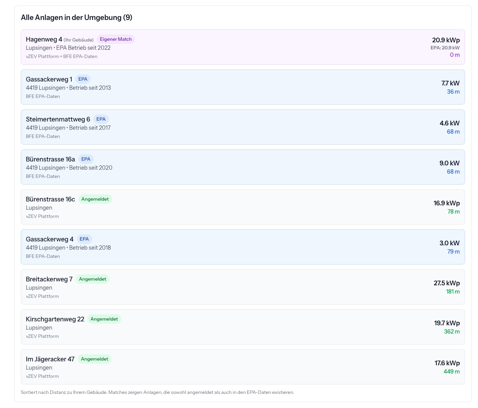Click the Angemeldet badge for Bürenstrasse 16c
The height and width of the screenshot is (408, 478).
point(95,199)
